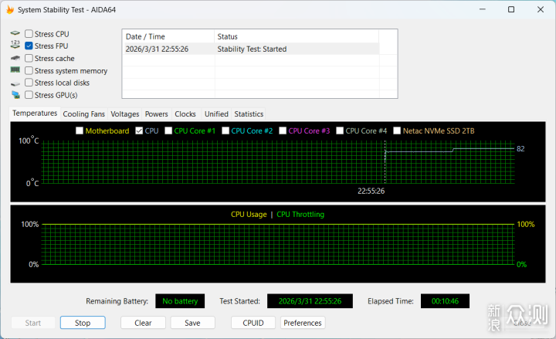Open the Powers tab
The height and width of the screenshot is (339, 556).
click(156, 114)
